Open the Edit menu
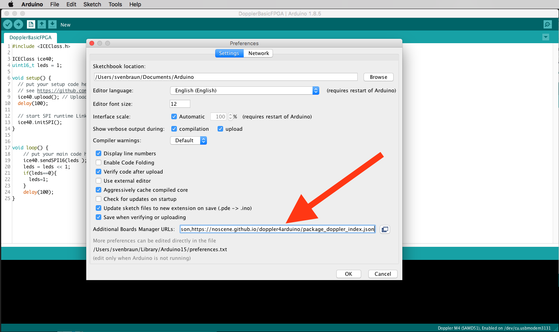559x332 pixels. coord(72,4)
